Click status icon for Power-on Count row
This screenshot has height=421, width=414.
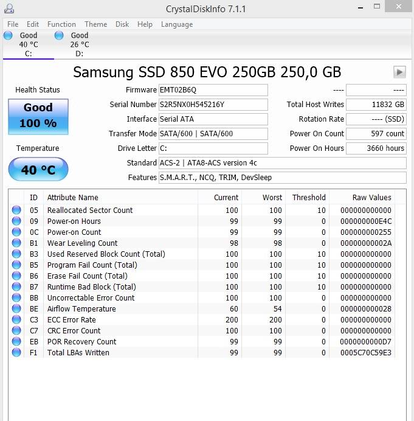16,232
